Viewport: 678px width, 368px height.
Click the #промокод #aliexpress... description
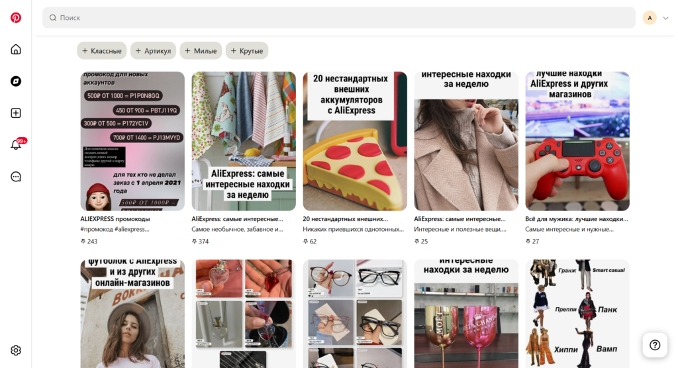[x=115, y=229]
